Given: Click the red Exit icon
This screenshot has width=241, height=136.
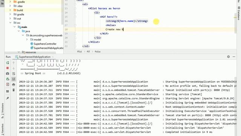Looking at the screenshot, I should (x=8, y=84).
